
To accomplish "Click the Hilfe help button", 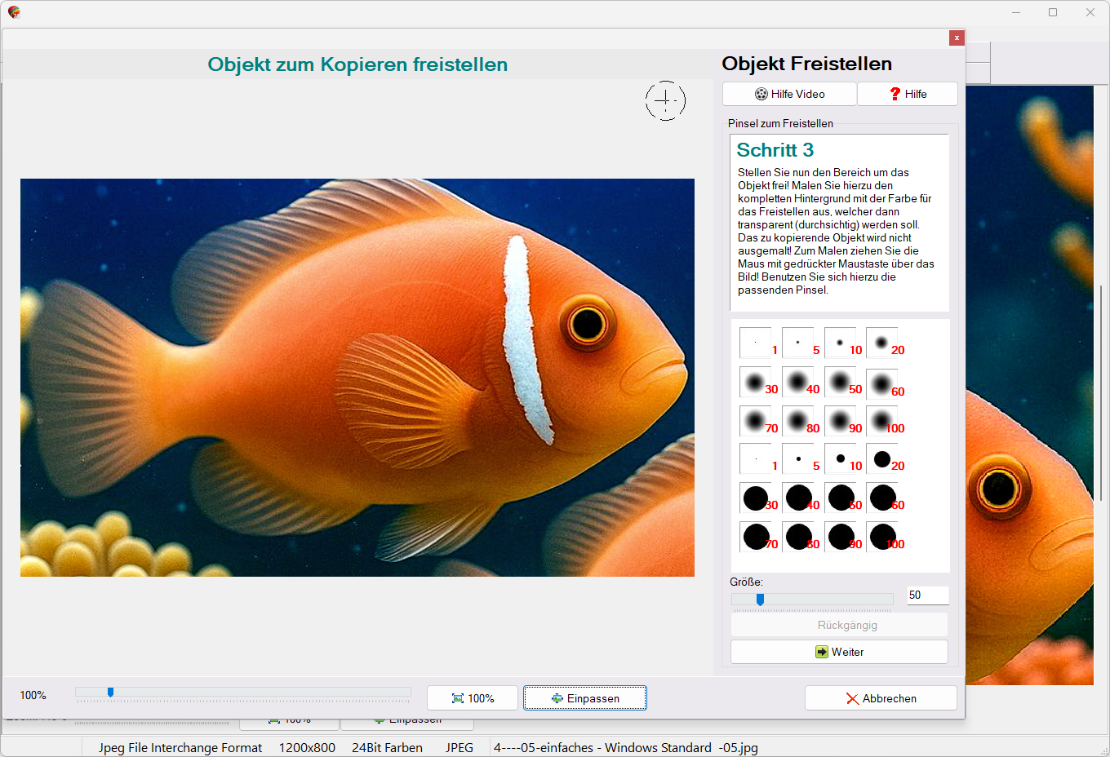I will pyautogui.click(x=908, y=94).
